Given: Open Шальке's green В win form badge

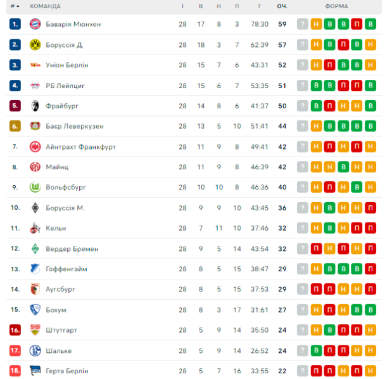Looking at the screenshot, I should tap(316, 350).
